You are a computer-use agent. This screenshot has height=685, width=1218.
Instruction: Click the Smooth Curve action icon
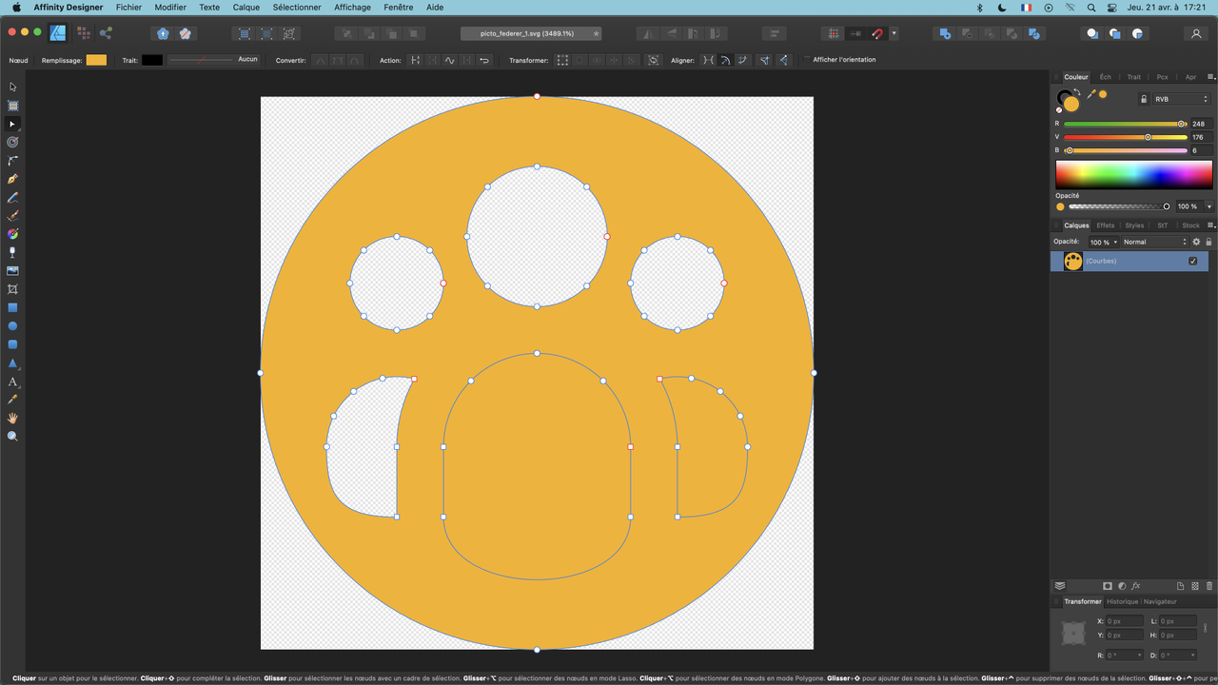(x=450, y=60)
